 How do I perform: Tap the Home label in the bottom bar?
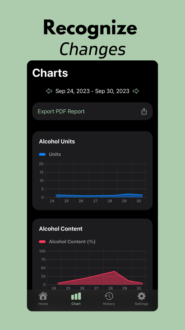tap(43, 304)
